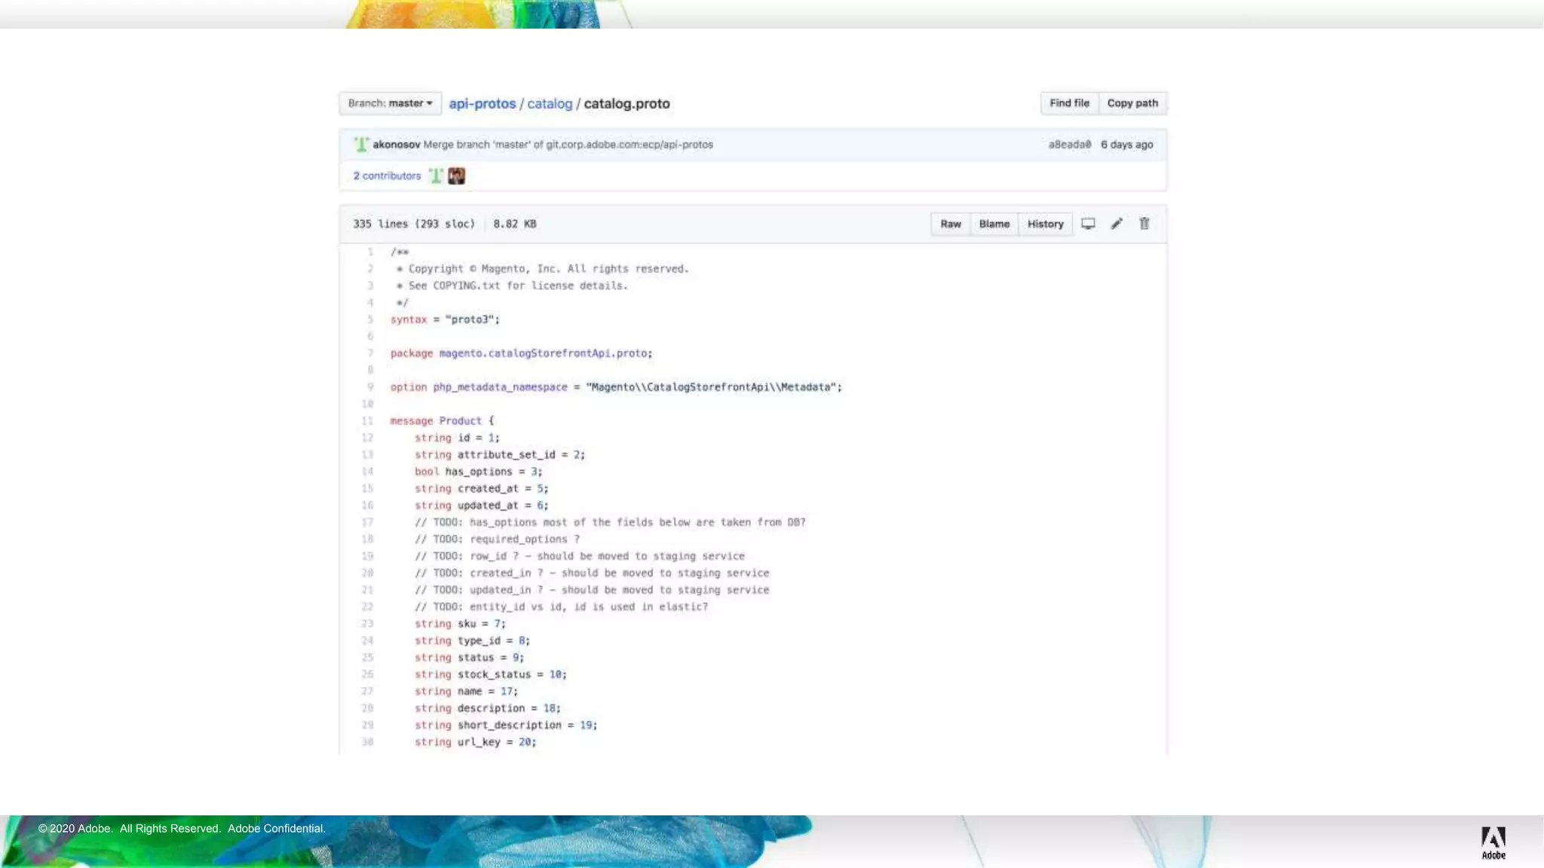The image size is (1544, 868).
Task: Click the first contributor's green avatar
Action: tap(436, 176)
